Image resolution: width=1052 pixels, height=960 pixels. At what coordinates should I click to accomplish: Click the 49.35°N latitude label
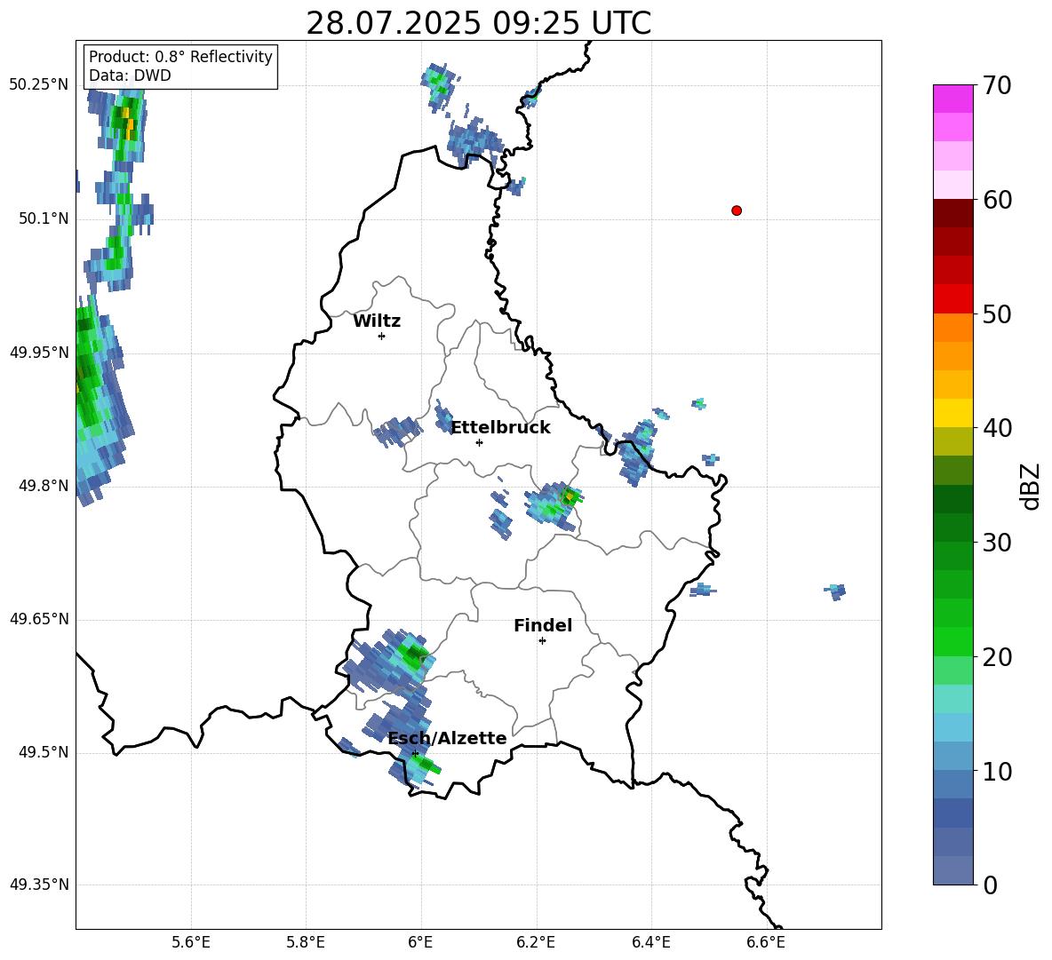tap(39, 885)
